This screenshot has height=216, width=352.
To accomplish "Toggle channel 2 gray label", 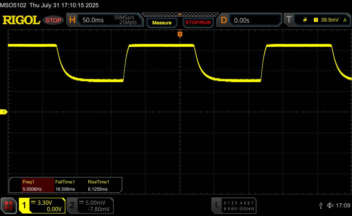I will [x=72, y=205].
